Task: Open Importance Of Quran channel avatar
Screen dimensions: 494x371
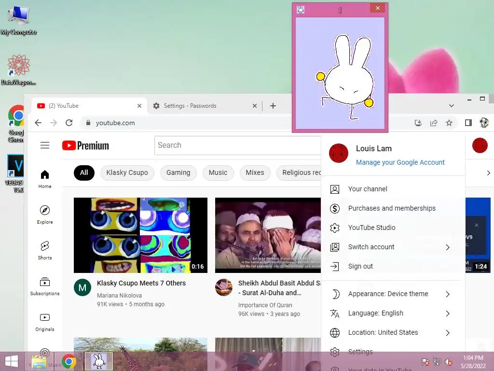Action: [x=224, y=287]
